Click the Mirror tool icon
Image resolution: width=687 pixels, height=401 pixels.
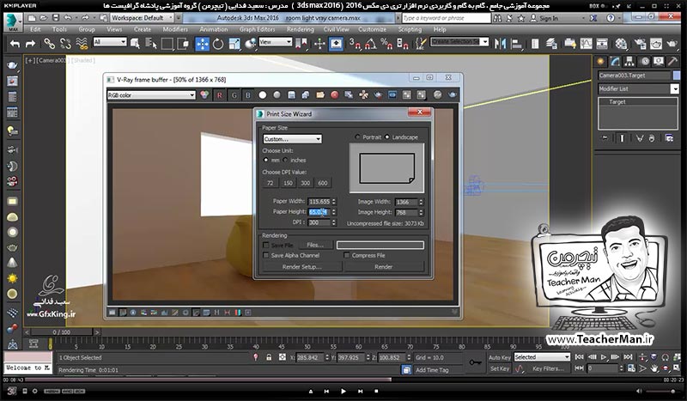click(500, 44)
